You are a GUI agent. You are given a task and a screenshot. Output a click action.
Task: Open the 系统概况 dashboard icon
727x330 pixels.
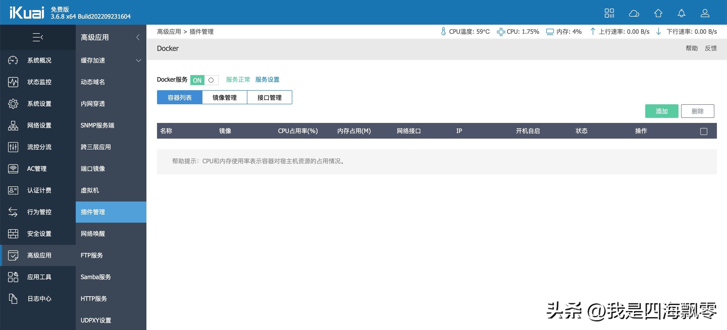point(13,60)
